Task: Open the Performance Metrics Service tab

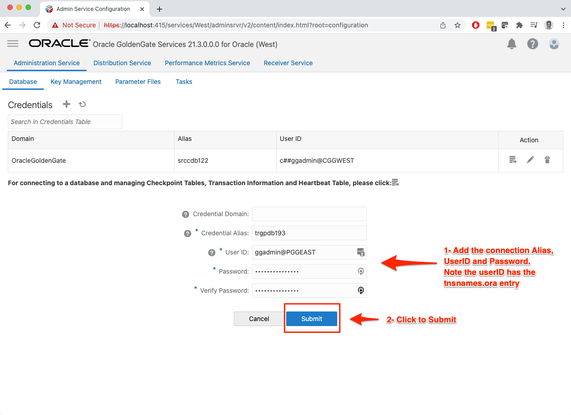Action: [x=207, y=63]
